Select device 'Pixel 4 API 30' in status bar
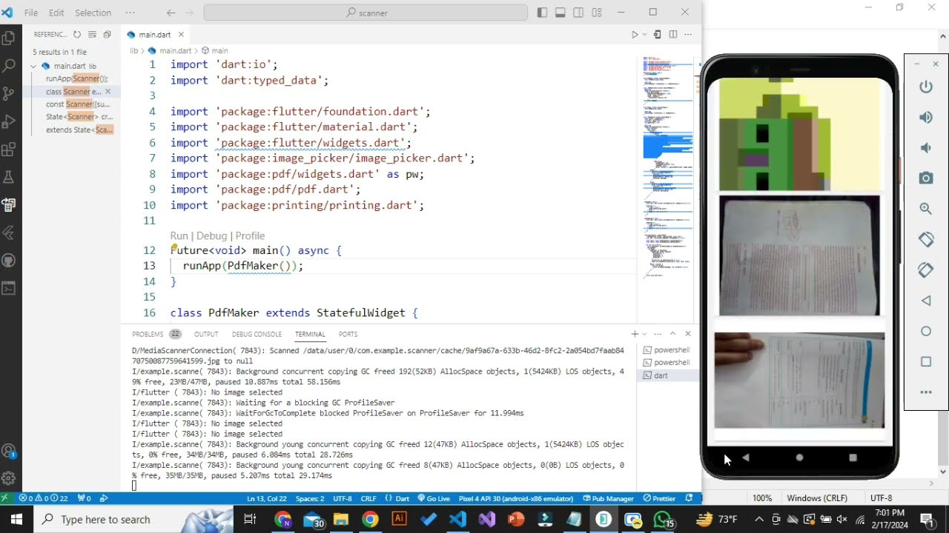 (516, 498)
